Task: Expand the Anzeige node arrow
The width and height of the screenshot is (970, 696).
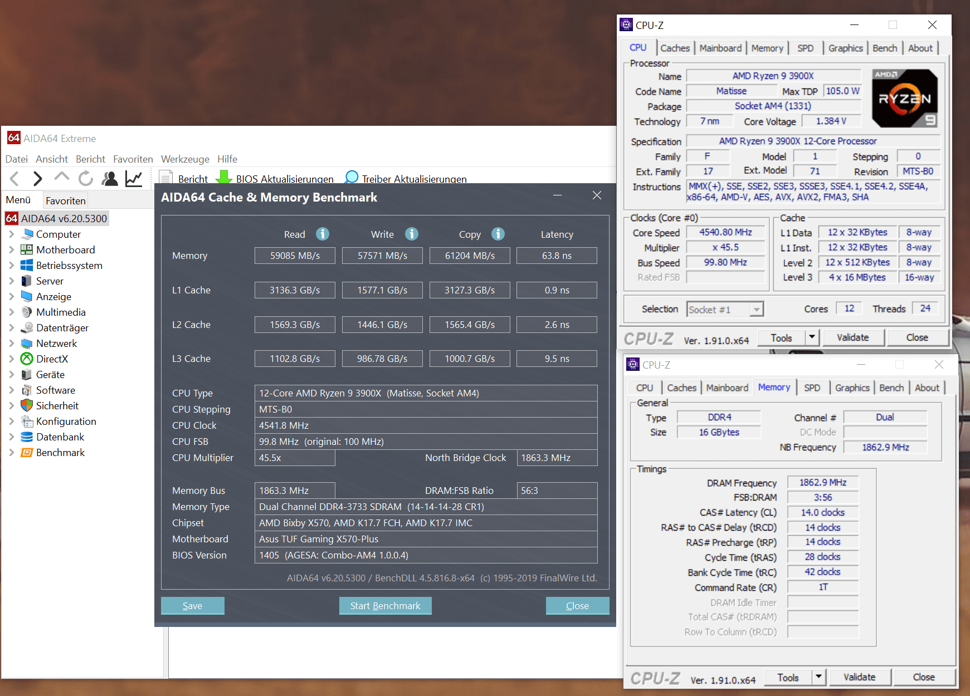Action: click(12, 297)
